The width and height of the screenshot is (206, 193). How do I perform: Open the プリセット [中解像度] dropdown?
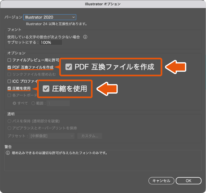[x=52, y=136]
